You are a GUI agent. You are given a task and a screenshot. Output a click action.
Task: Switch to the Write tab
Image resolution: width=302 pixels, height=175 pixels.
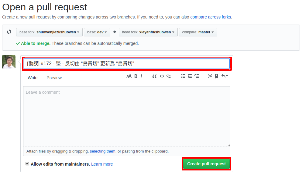pyautogui.click(x=33, y=78)
